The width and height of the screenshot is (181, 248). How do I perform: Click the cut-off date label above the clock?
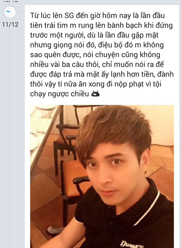point(10,1)
